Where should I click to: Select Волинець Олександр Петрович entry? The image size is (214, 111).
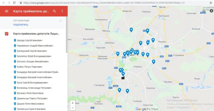pyautogui.click(x=34, y=88)
